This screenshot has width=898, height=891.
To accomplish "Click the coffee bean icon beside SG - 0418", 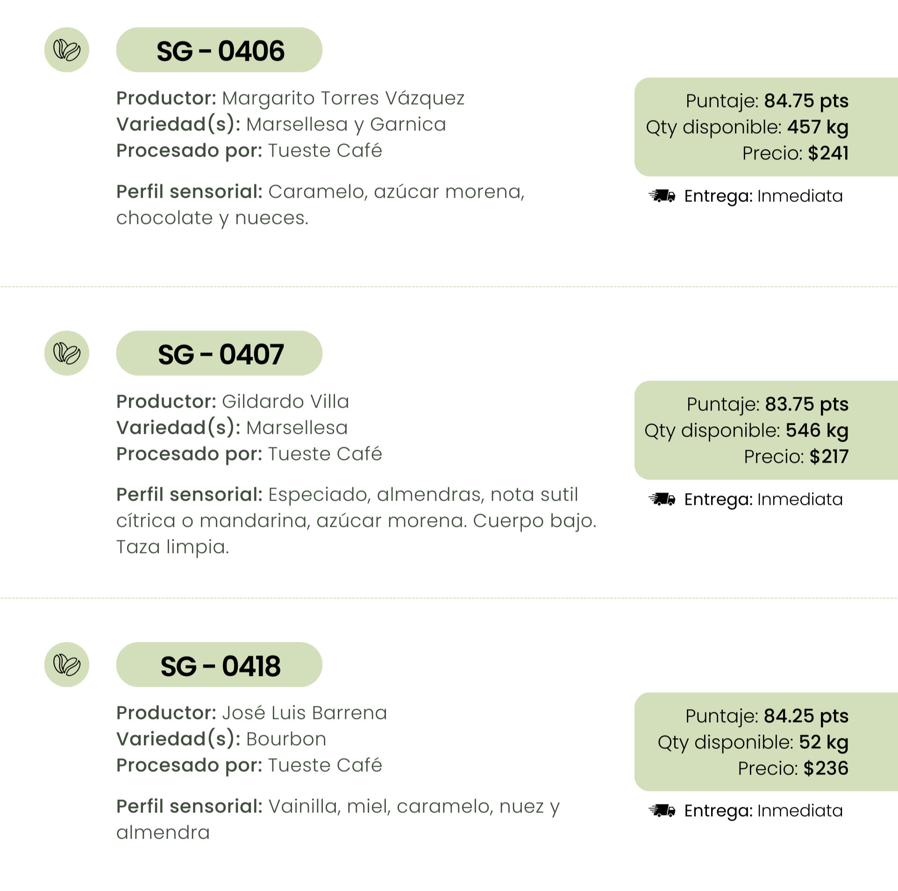I will [x=67, y=665].
